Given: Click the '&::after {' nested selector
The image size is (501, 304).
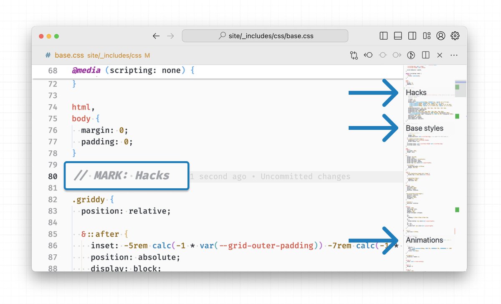Looking at the screenshot, I should [x=104, y=234].
